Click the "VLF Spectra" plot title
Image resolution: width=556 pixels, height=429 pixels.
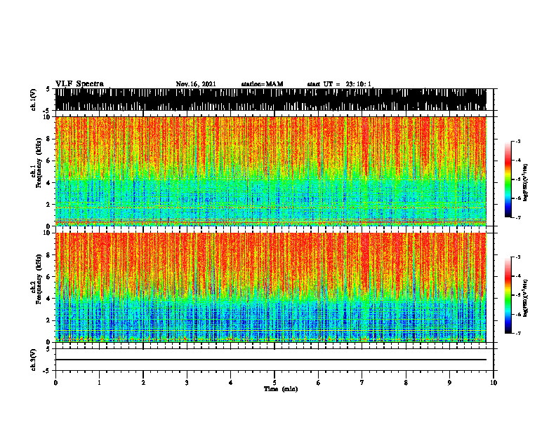[x=79, y=84]
